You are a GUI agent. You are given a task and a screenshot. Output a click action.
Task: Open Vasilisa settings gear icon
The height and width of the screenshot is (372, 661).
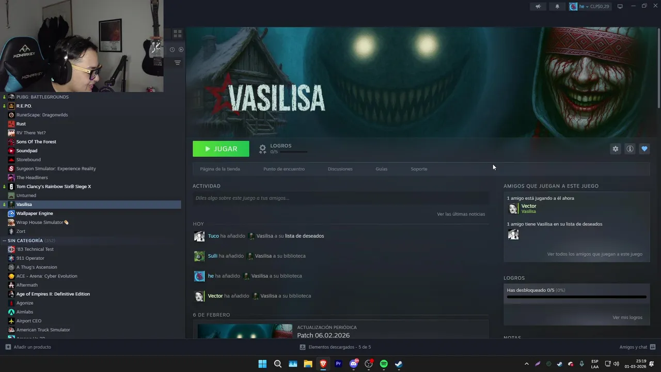[x=616, y=149]
